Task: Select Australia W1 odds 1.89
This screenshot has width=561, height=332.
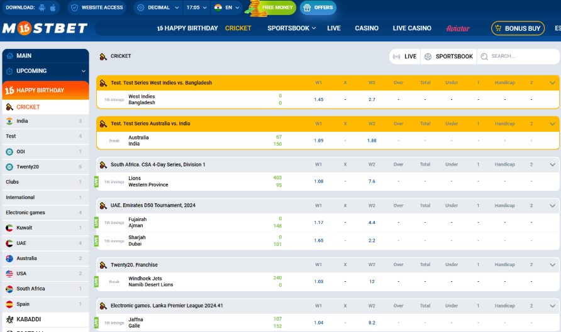Action: coord(318,141)
